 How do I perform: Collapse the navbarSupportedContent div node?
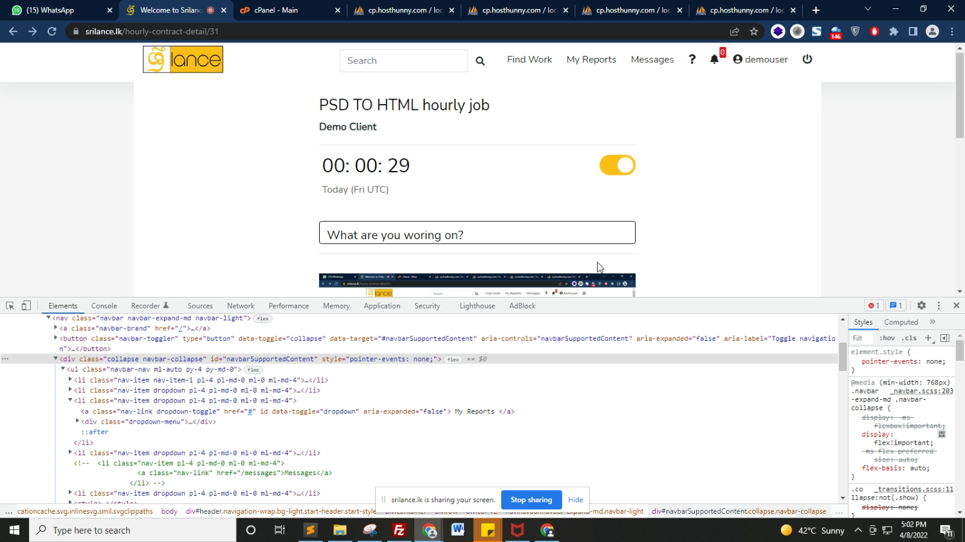tap(55, 359)
